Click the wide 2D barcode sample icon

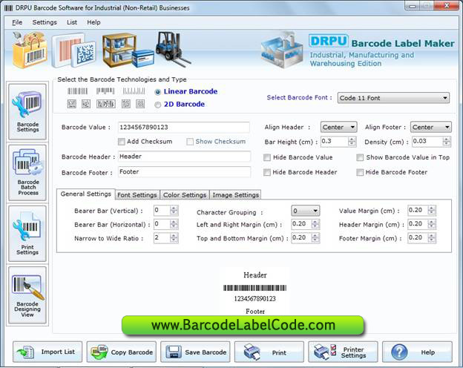click(x=106, y=104)
